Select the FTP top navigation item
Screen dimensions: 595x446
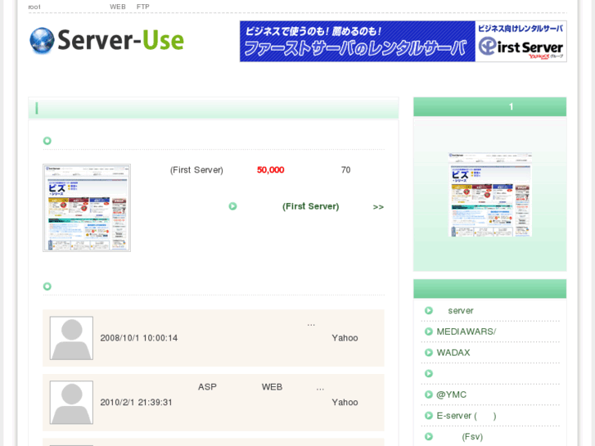(x=142, y=7)
